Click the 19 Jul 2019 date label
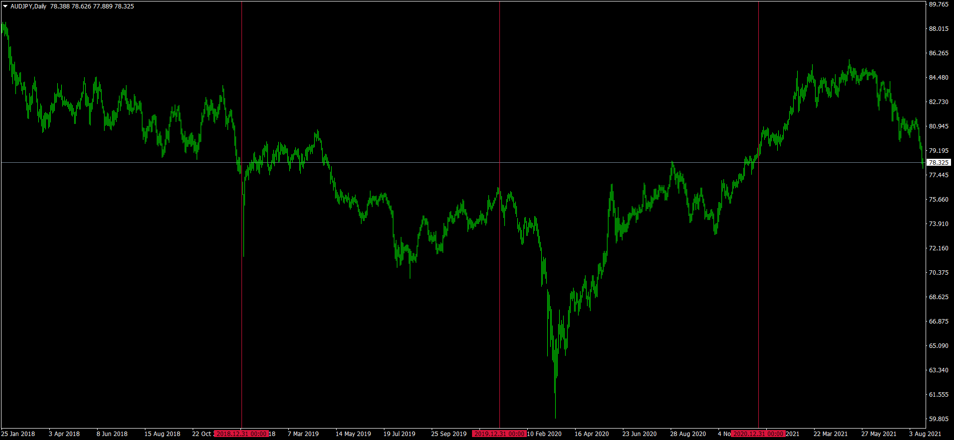Viewport: 954px width, 440px height. 399,434
